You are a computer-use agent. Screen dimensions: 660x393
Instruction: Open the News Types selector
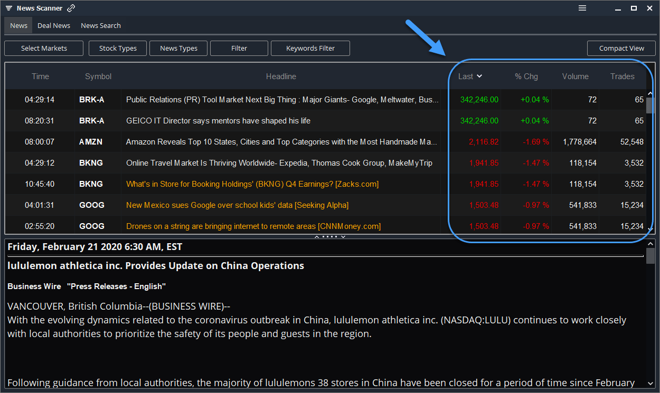point(178,48)
